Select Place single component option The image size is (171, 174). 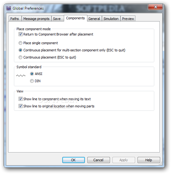[x=20, y=43]
